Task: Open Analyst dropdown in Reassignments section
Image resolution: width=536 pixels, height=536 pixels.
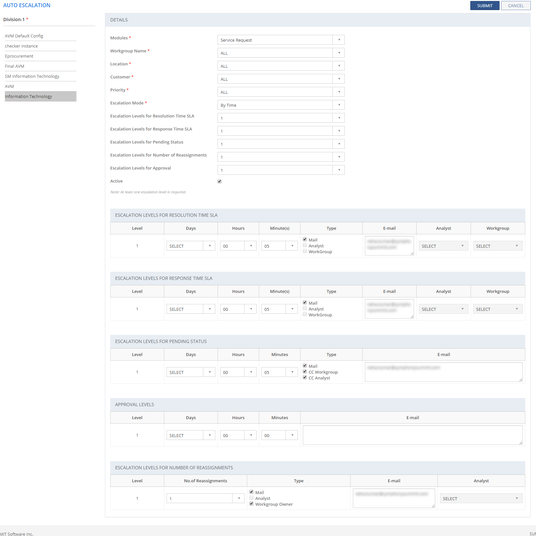Action: click(x=481, y=499)
